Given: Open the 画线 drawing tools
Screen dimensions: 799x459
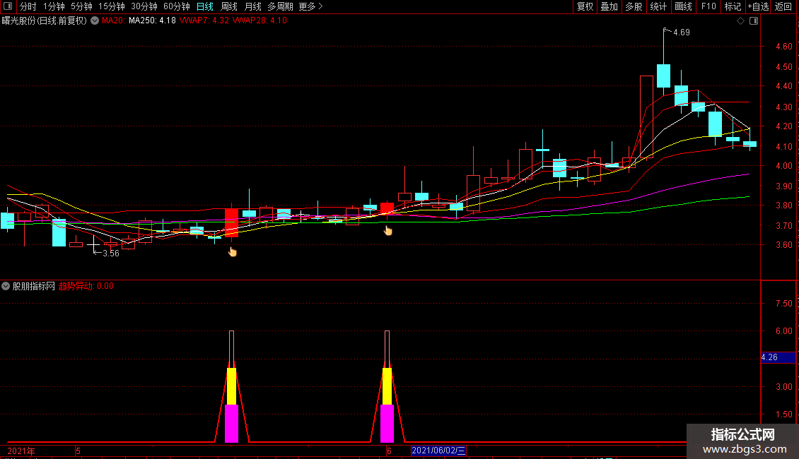Looking at the screenshot, I should pyautogui.click(x=683, y=6).
